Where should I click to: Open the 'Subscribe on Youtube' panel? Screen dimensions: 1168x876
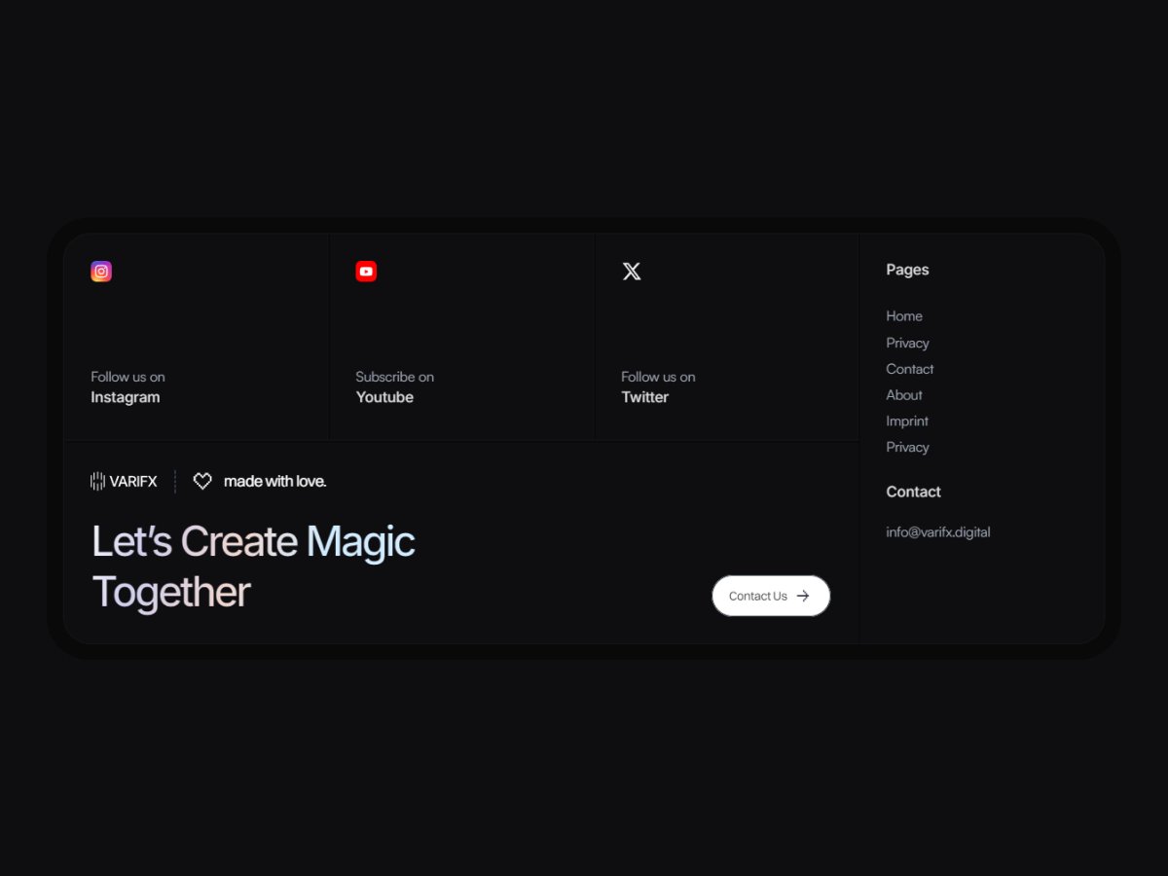pos(461,336)
